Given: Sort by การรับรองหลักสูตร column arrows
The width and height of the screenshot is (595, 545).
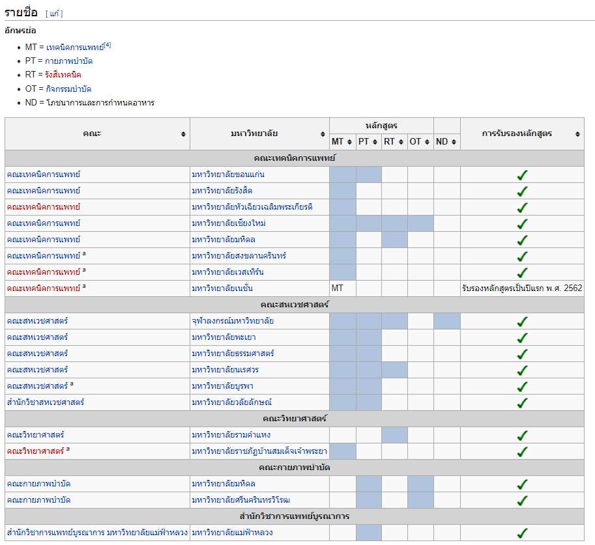Looking at the screenshot, I should point(577,133).
